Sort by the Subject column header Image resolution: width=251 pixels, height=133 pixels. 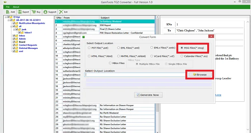click(127, 18)
